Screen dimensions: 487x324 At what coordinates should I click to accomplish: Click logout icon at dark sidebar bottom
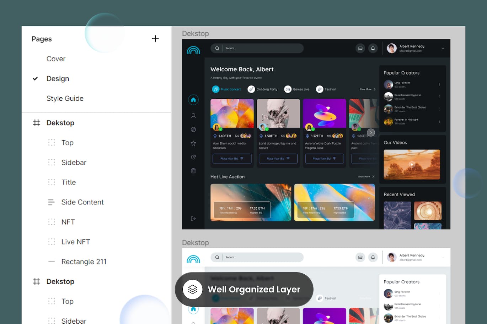click(193, 219)
